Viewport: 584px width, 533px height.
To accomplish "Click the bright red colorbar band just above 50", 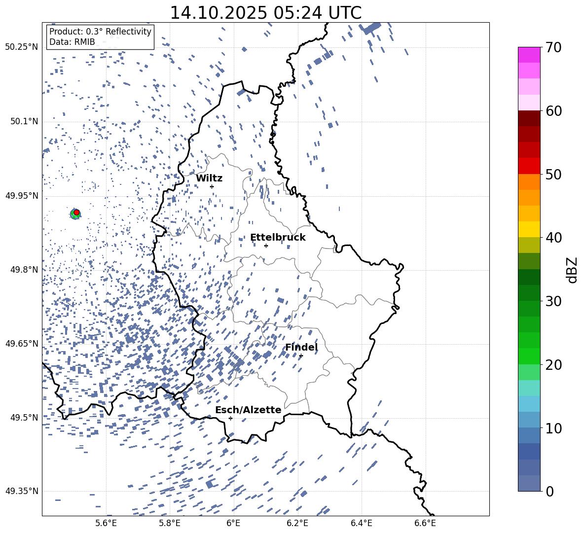I will [x=529, y=166].
